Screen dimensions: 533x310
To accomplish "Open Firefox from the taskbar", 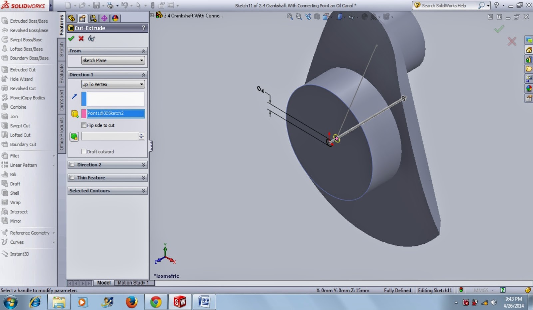I will point(131,302).
